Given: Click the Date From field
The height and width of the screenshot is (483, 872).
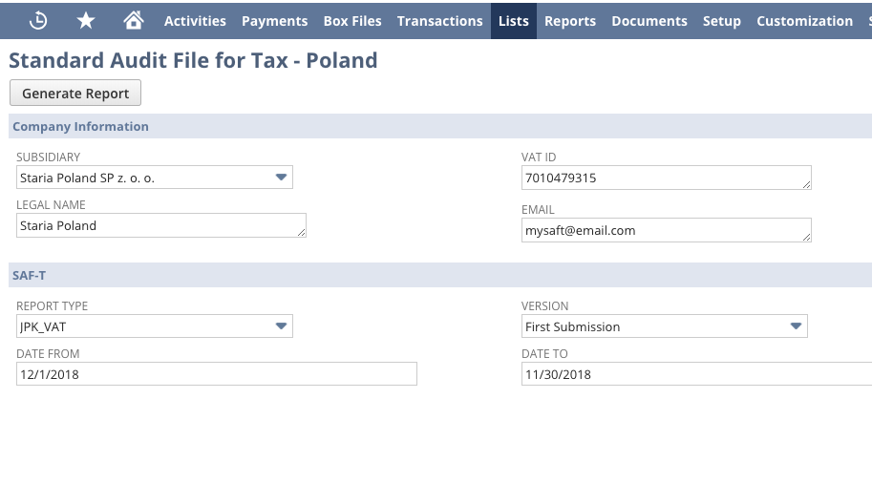Looking at the screenshot, I should pyautogui.click(x=217, y=374).
